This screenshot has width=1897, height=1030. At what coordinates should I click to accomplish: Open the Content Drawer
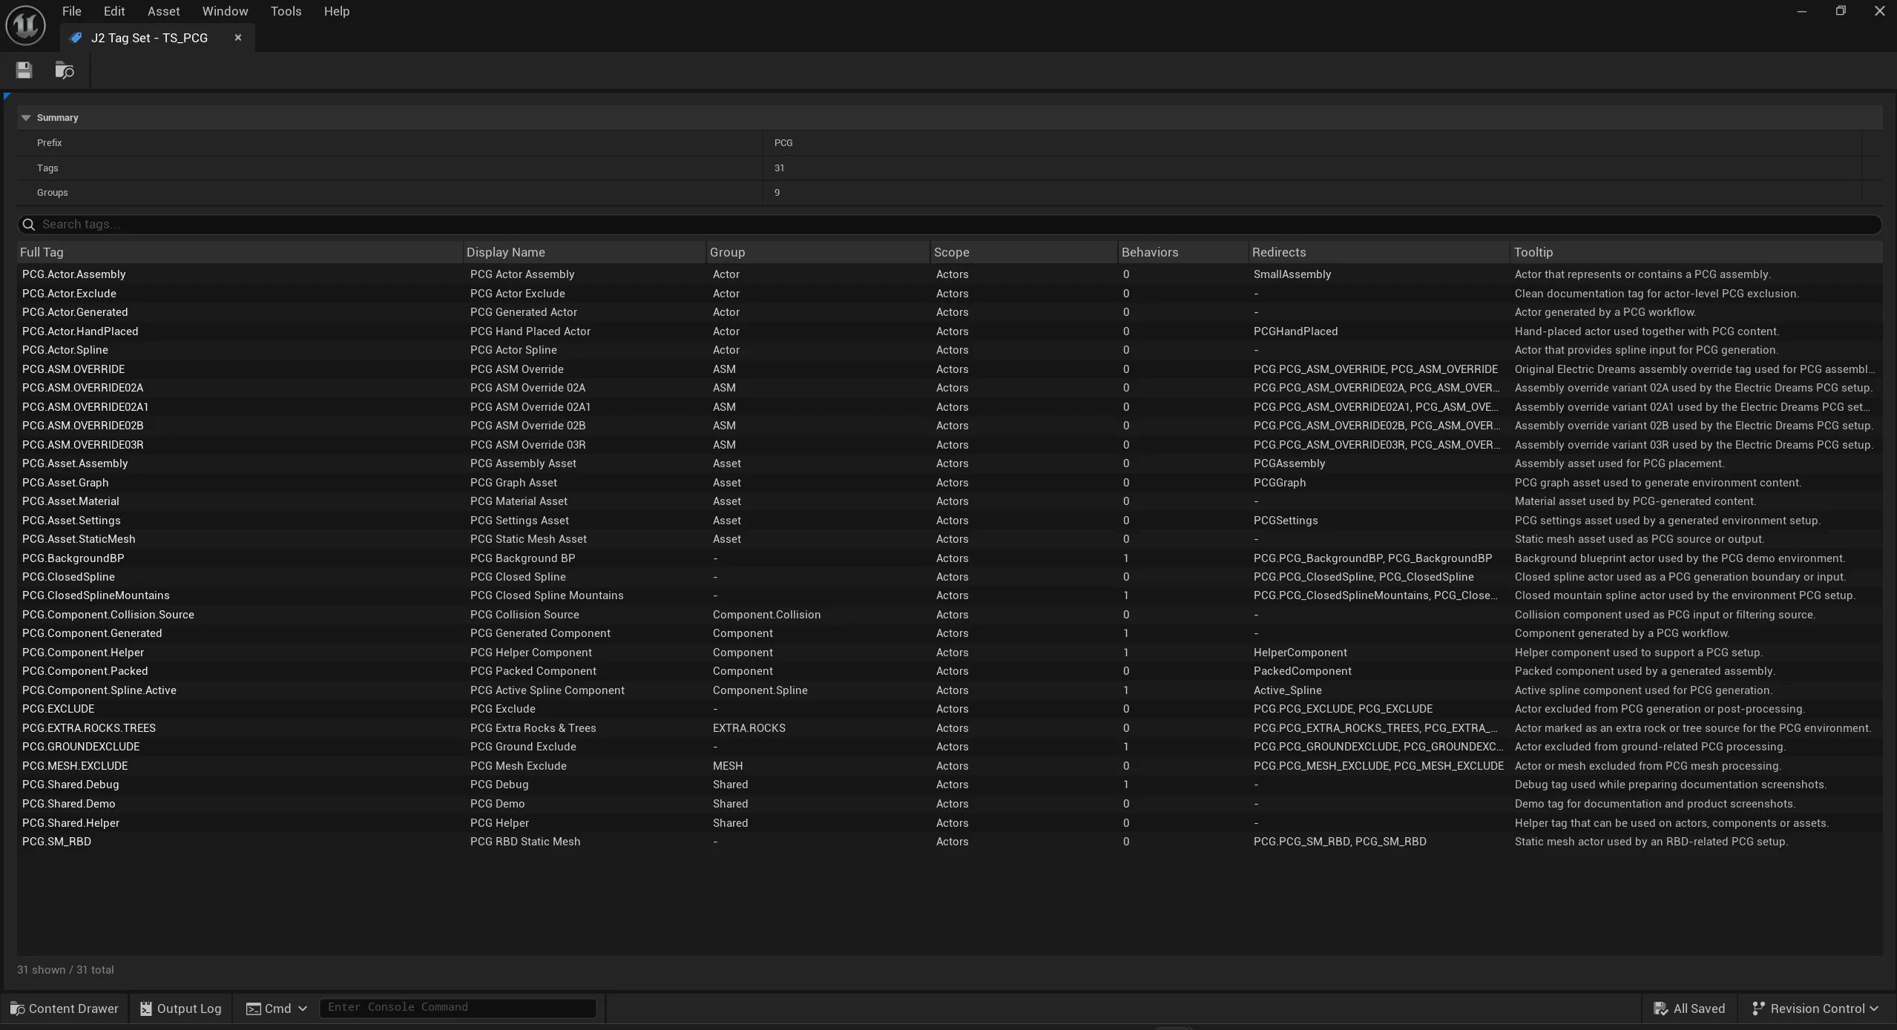tap(64, 1008)
